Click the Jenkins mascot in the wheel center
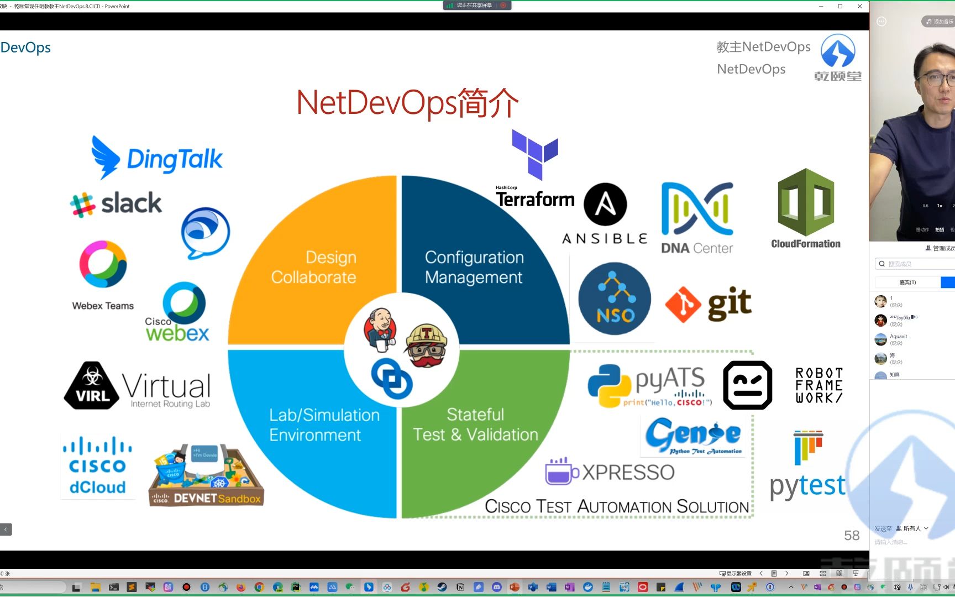 [x=380, y=331]
